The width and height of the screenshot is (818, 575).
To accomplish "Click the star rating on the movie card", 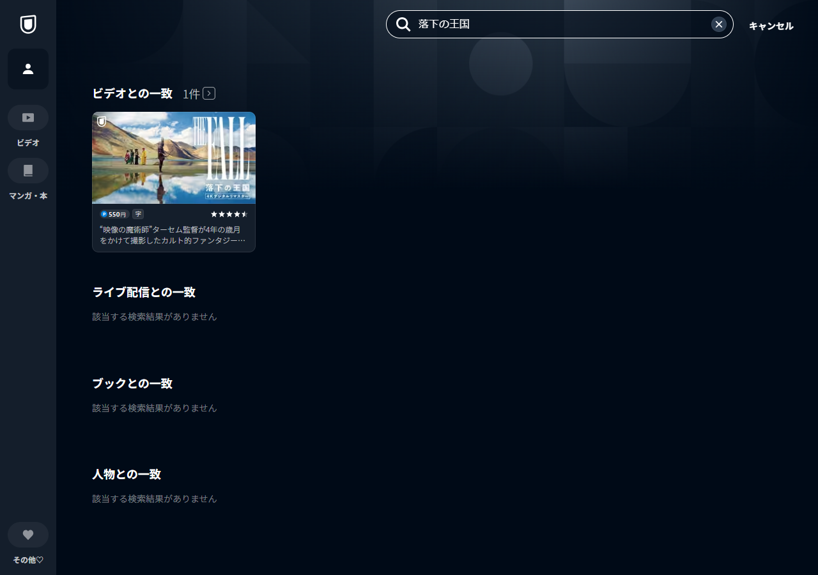I will 229,214.
